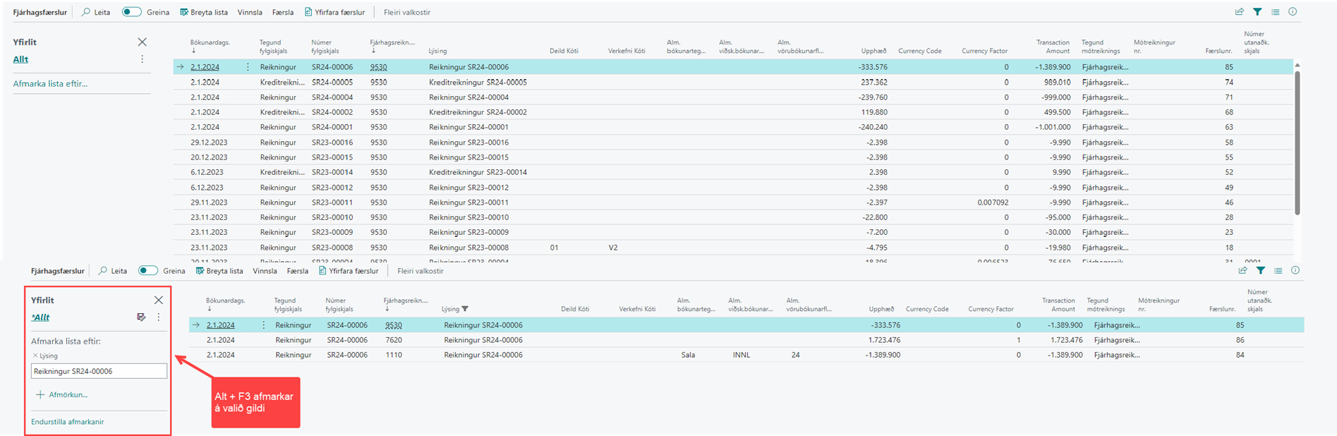Click the upper list's vertical scrollbar

[1297, 141]
